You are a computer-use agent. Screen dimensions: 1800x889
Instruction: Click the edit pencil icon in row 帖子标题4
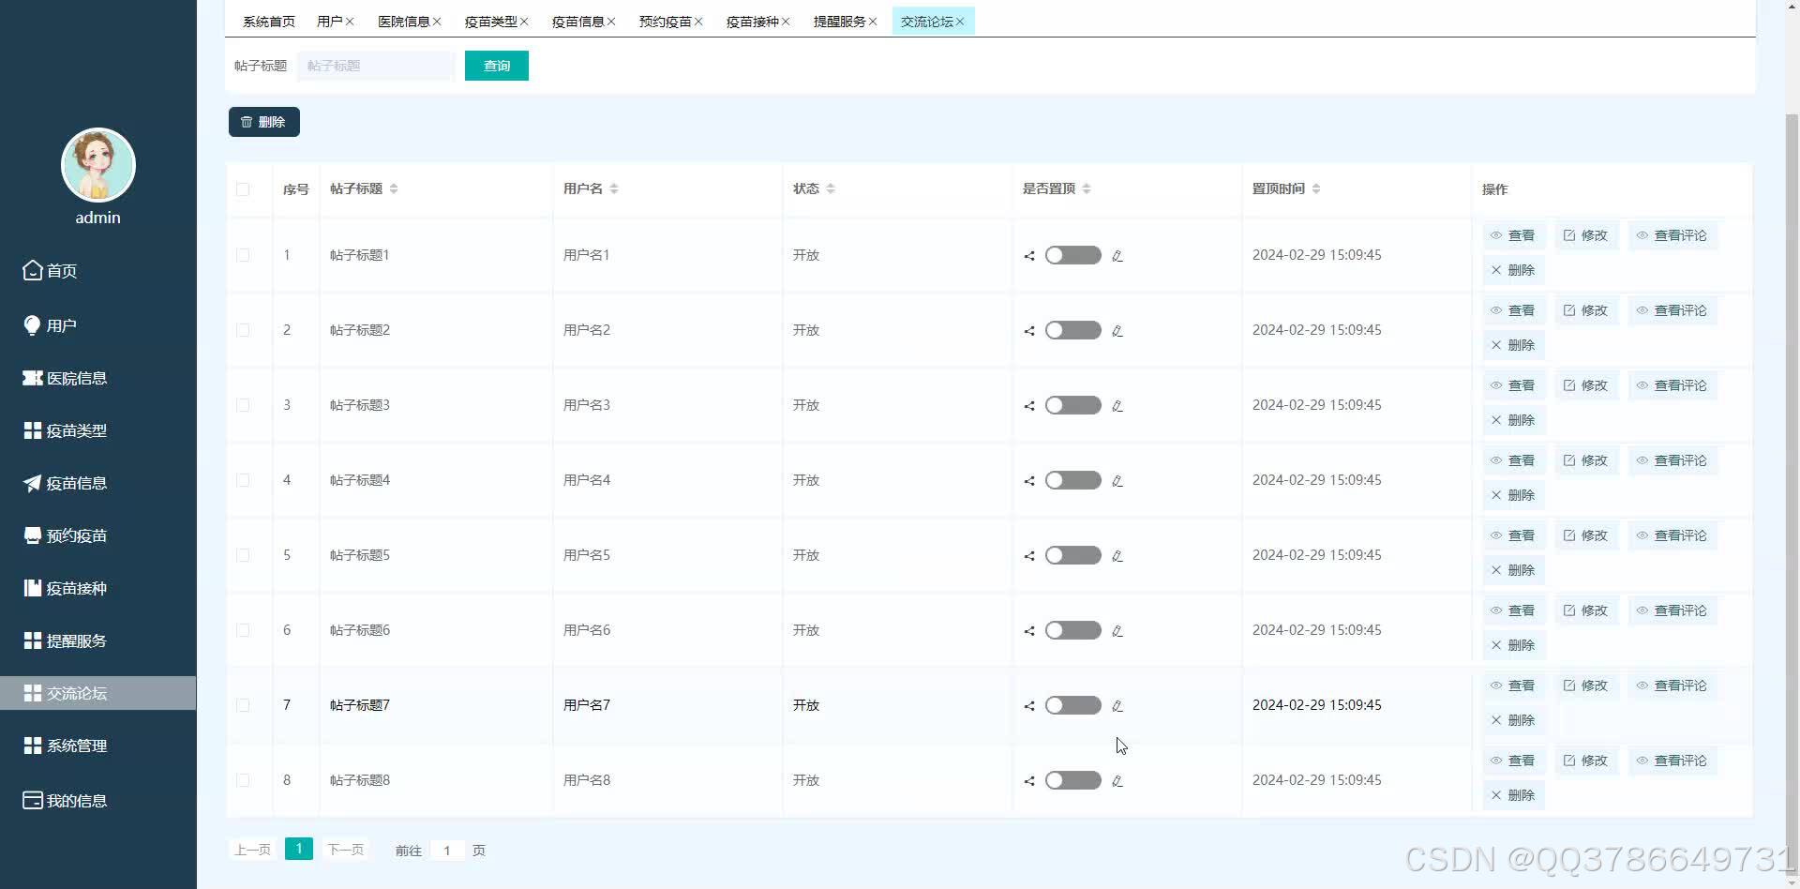[x=1117, y=481]
